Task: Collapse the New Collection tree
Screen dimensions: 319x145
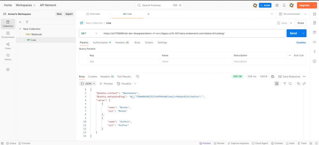Action: point(20,29)
